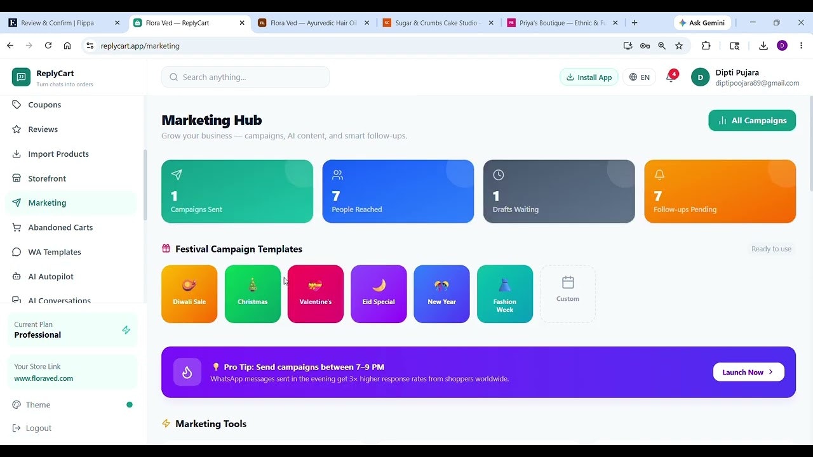
Task: Click the lightning bolt on Current Plan
Action: 126,330
